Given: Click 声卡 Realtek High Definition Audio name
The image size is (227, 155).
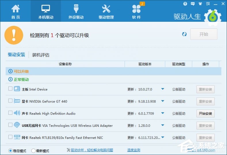Looking at the screenshot, I should click(x=49, y=114).
